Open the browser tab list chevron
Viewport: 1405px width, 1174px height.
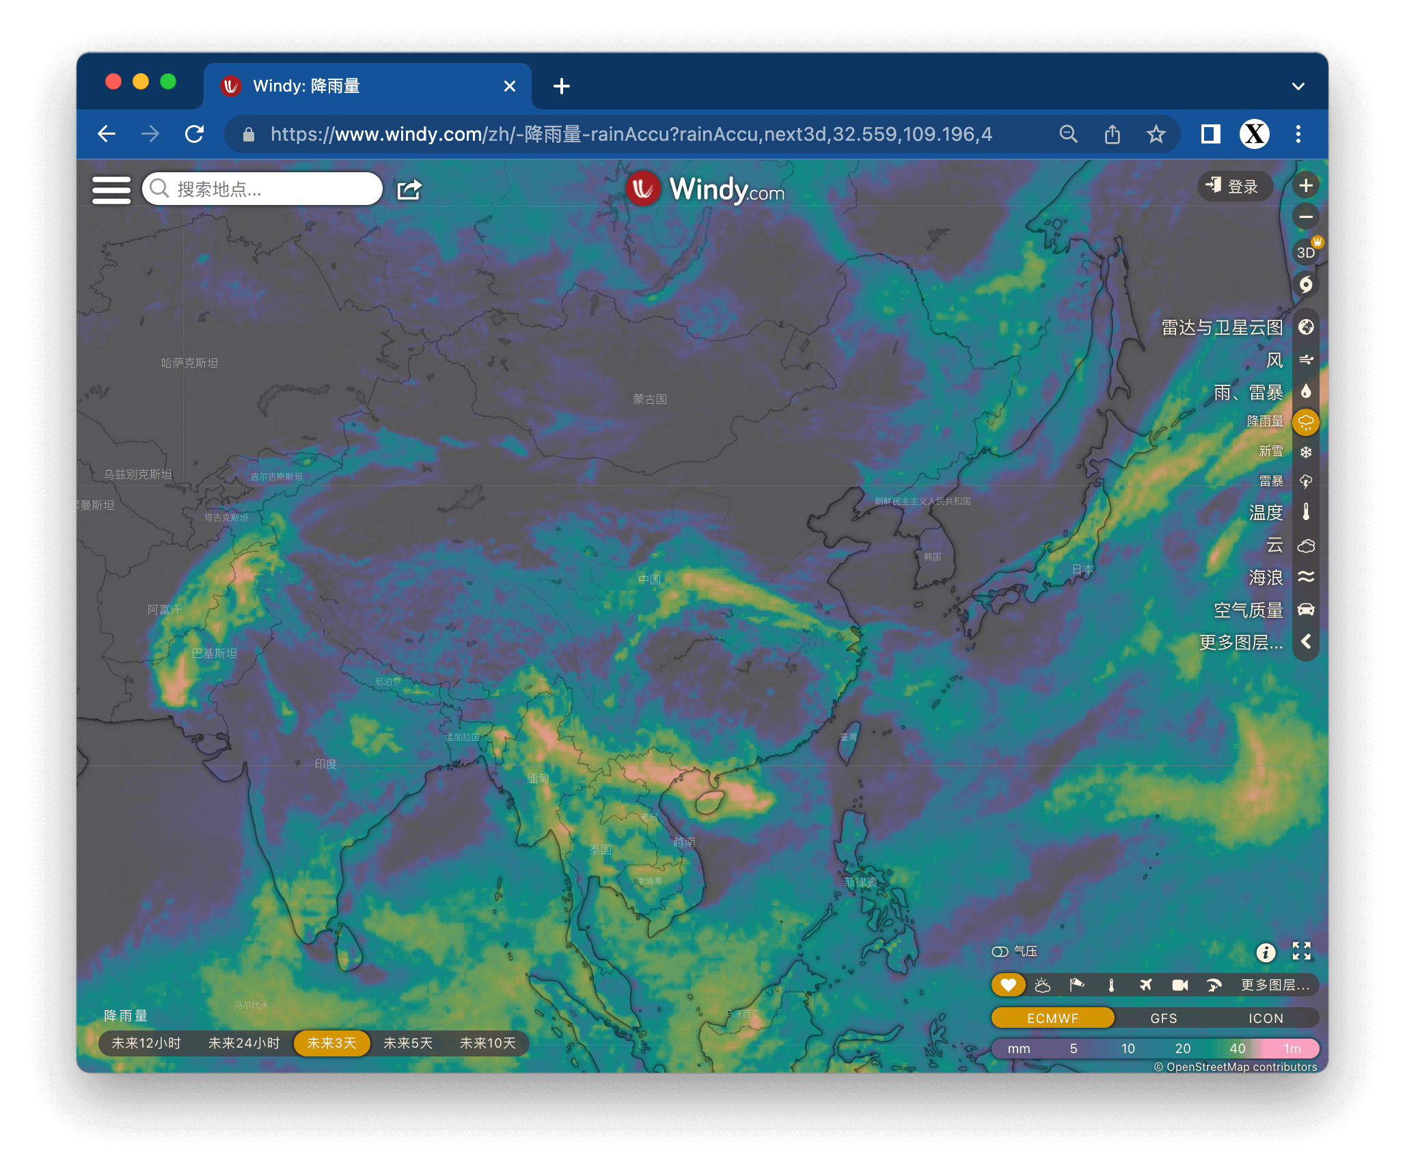click(1298, 86)
